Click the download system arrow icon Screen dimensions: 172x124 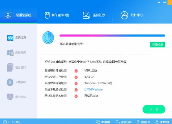[10, 82]
